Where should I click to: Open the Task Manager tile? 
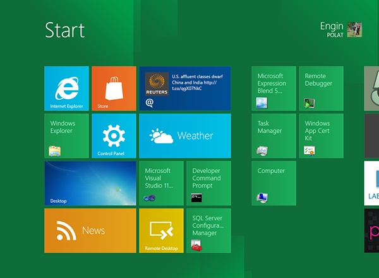[274, 136]
